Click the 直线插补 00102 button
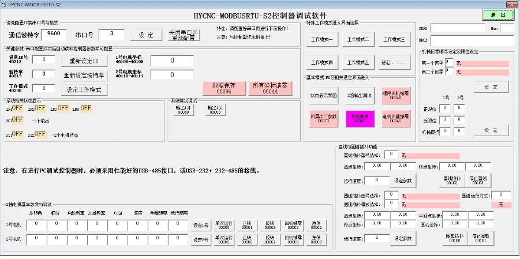 tap(452, 181)
